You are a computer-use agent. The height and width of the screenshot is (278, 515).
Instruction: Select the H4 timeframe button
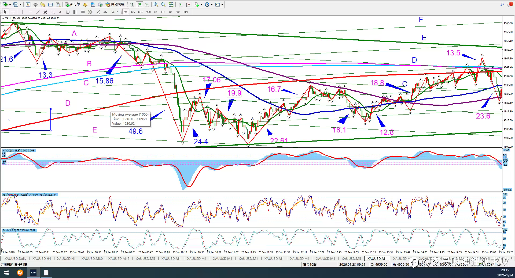pos(163,12)
